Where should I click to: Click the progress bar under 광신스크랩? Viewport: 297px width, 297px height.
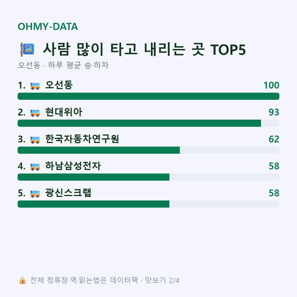148,204
